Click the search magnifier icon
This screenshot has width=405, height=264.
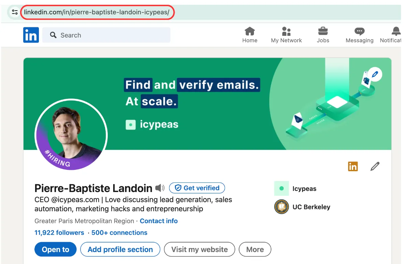pos(53,35)
